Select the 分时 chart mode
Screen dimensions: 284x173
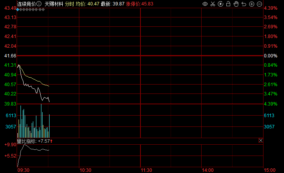pyautogui.click(x=69, y=3)
